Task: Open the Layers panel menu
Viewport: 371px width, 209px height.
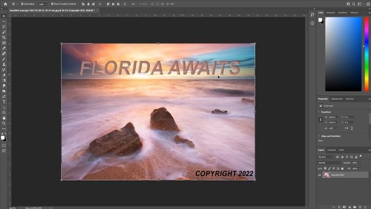Action: click(x=369, y=150)
